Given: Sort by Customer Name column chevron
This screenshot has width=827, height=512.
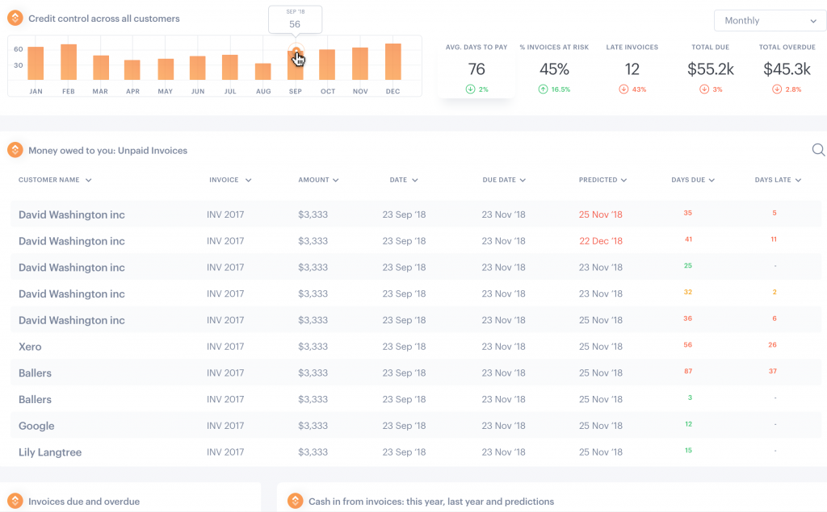Looking at the screenshot, I should pyautogui.click(x=89, y=180).
